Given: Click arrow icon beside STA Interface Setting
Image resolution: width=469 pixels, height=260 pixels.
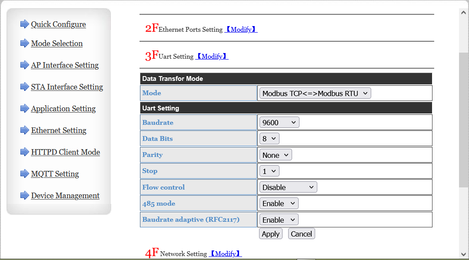Looking at the screenshot, I should click(x=24, y=87).
